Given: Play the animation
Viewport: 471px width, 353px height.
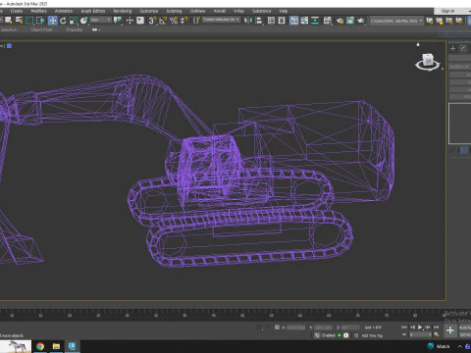Looking at the screenshot, I should click(420, 328).
